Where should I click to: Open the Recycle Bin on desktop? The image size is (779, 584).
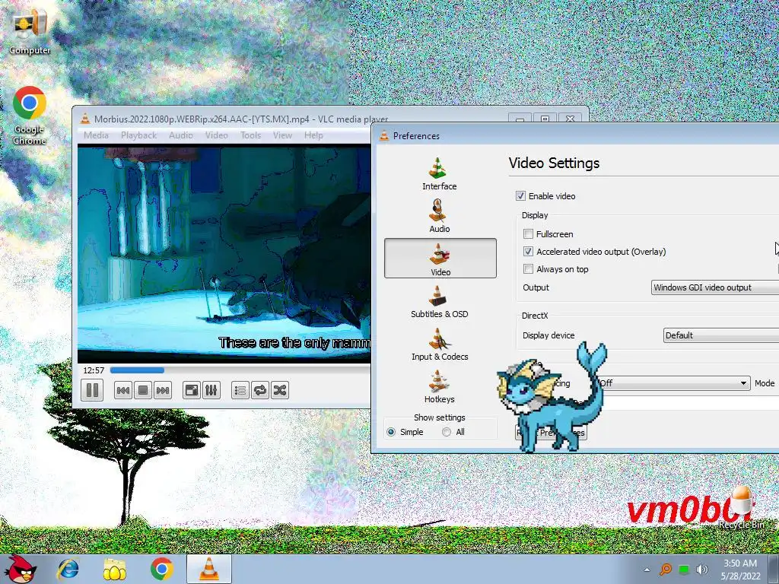coord(741,506)
